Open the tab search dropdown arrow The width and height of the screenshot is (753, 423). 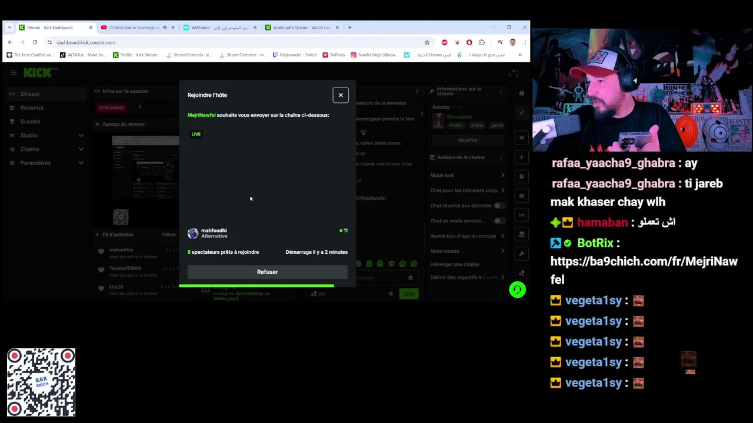[x=9, y=28]
